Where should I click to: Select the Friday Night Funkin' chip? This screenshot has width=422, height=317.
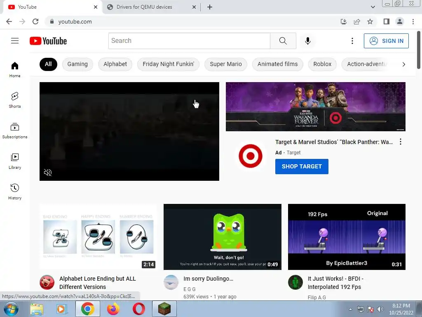point(168,64)
